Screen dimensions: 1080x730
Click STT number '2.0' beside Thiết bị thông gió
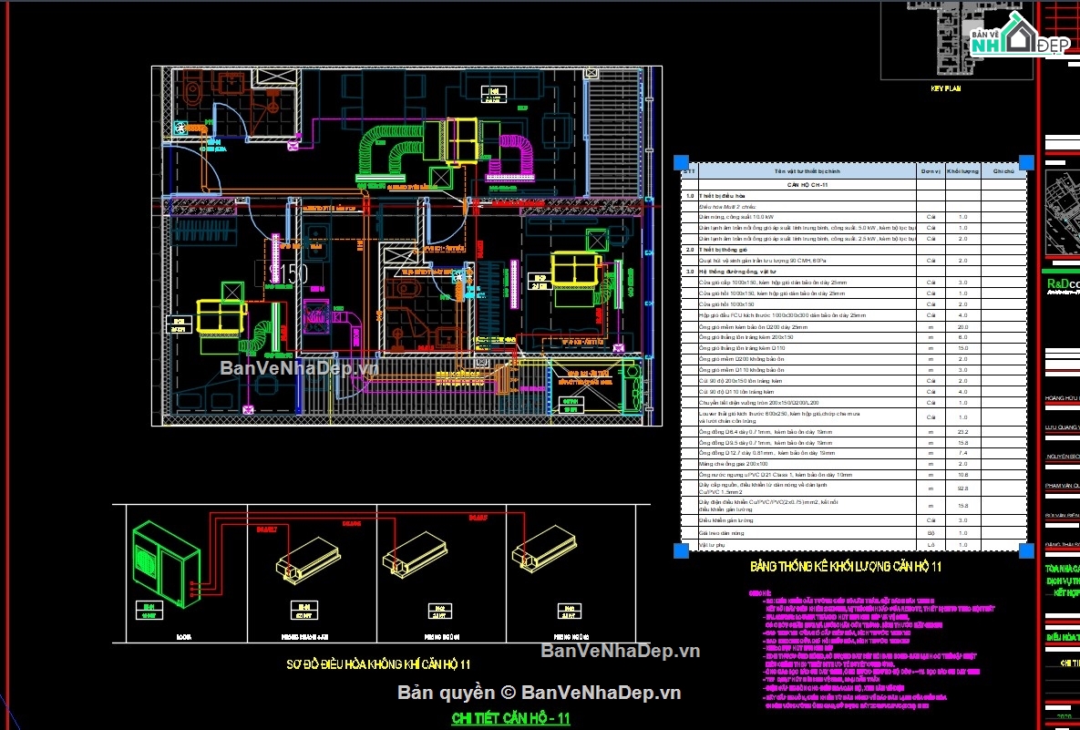[689, 250]
